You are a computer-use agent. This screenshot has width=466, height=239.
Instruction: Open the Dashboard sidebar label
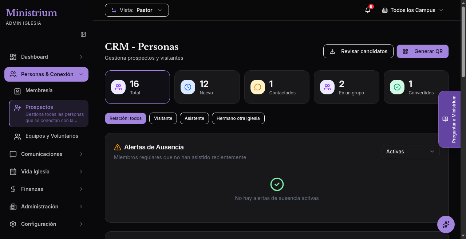pos(35,57)
